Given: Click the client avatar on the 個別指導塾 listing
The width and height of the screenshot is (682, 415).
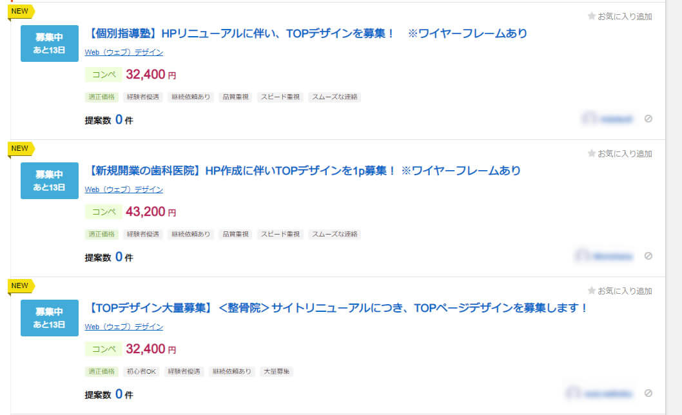Looking at the screenshot, I should pos(589,119).
